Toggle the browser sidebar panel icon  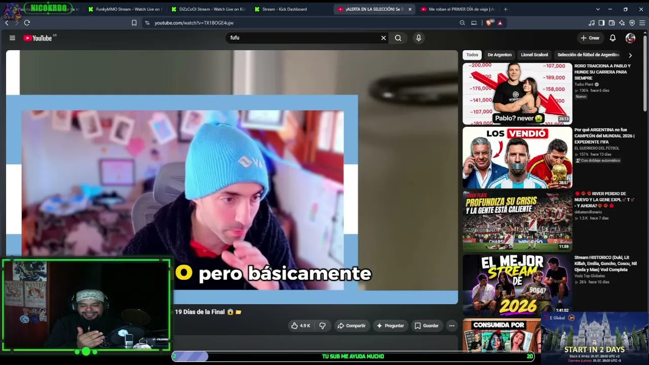point(601,23)
